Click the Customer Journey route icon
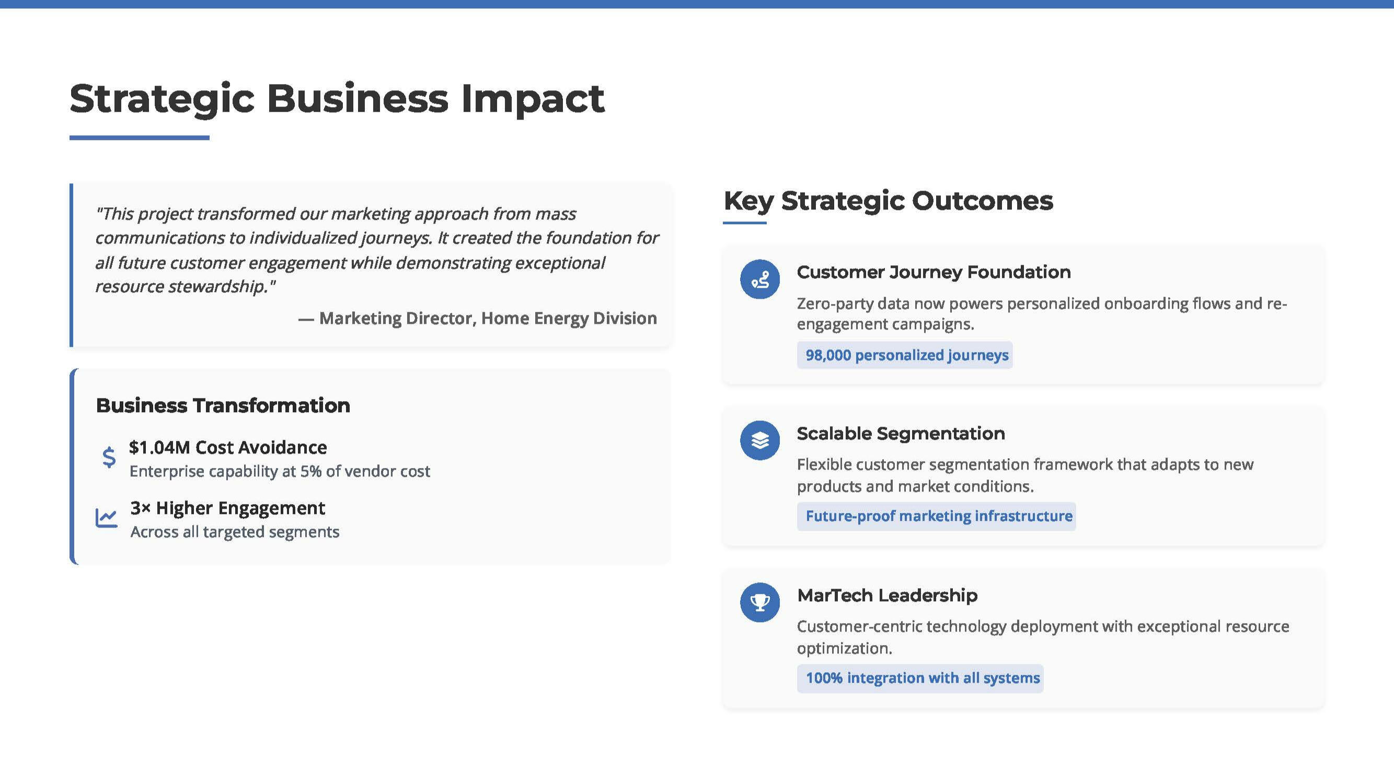Screen dimensions: 1394x783 (x=760, y=279)
